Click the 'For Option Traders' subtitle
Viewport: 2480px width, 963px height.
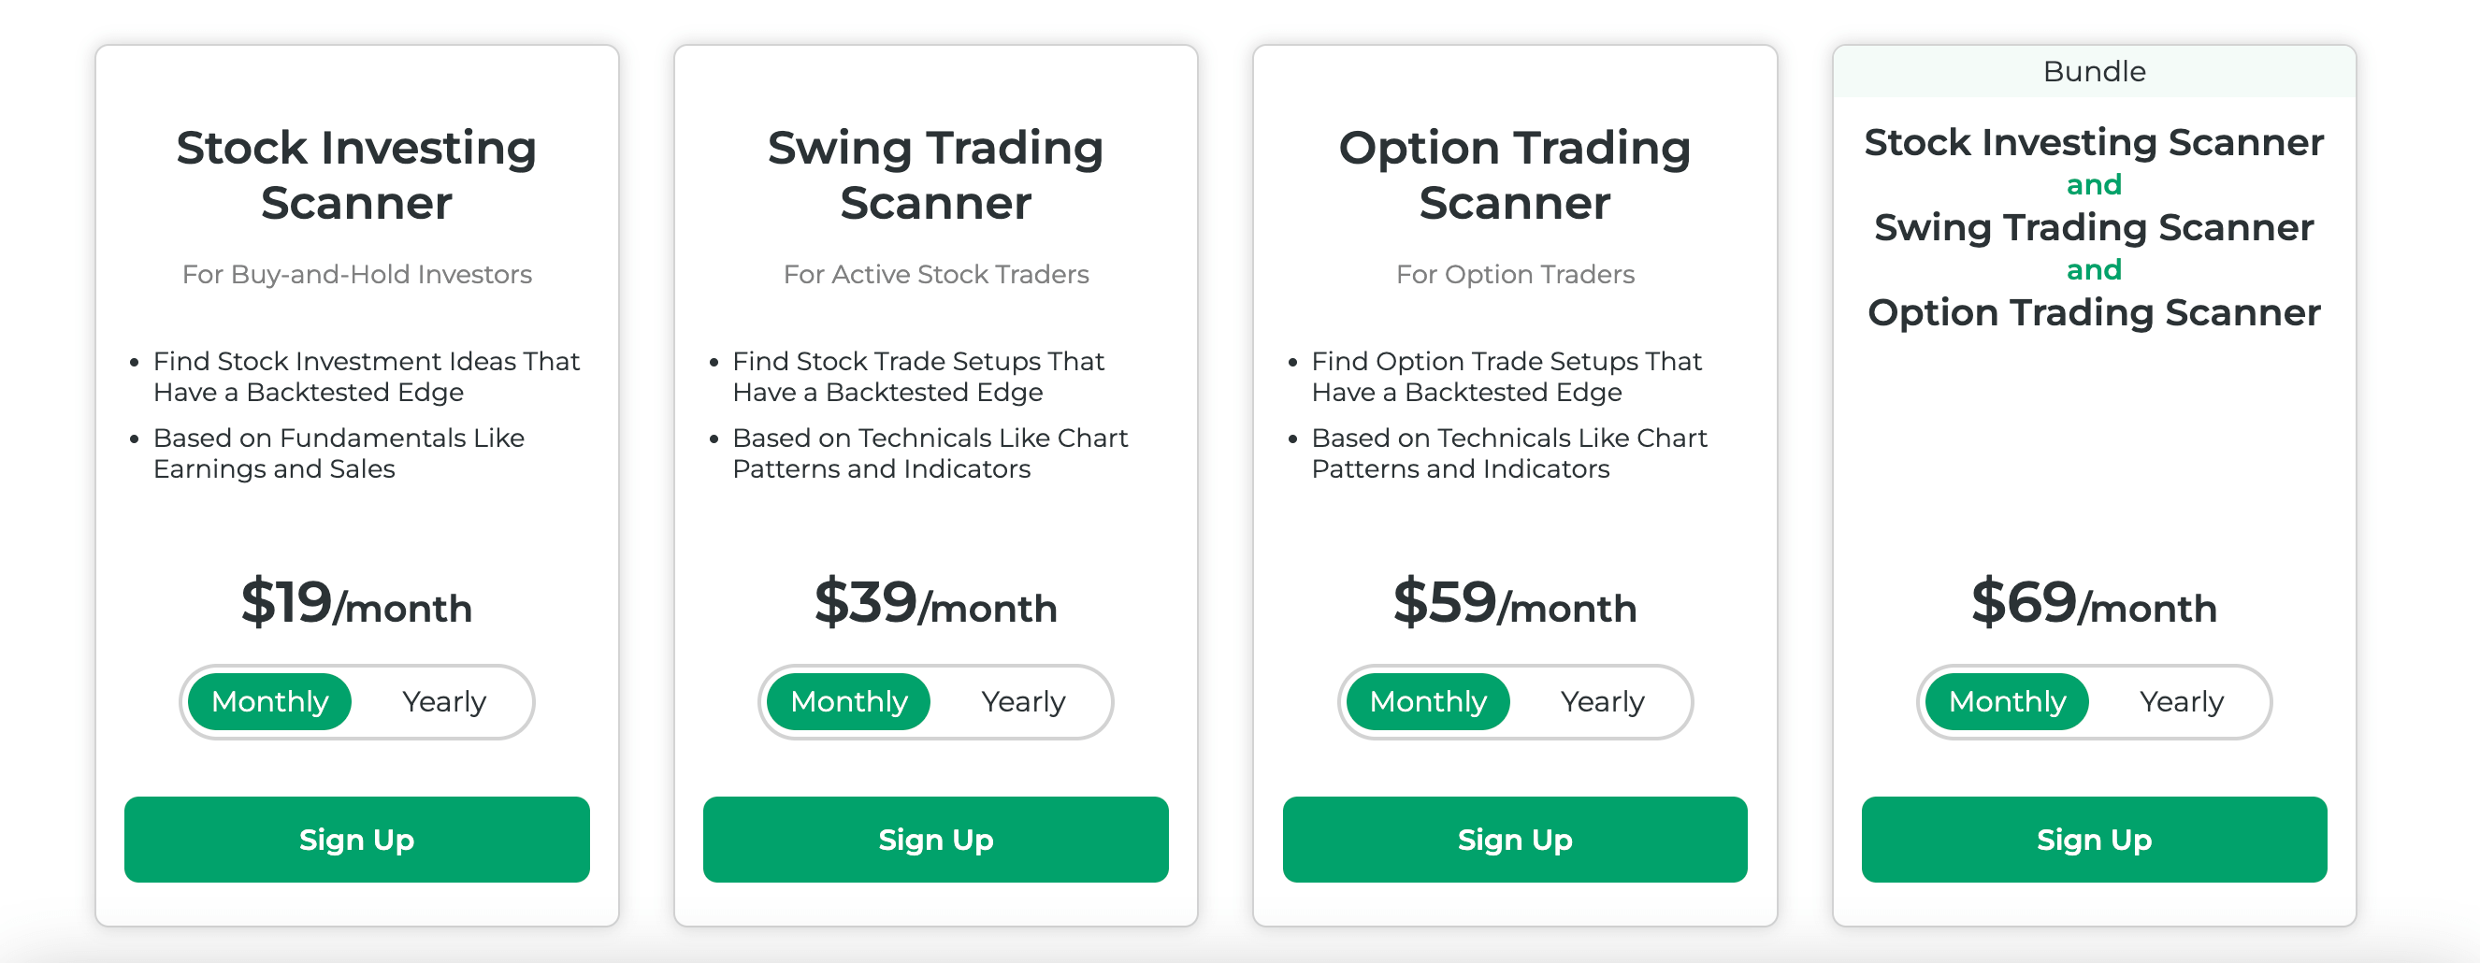[1513, 274]
